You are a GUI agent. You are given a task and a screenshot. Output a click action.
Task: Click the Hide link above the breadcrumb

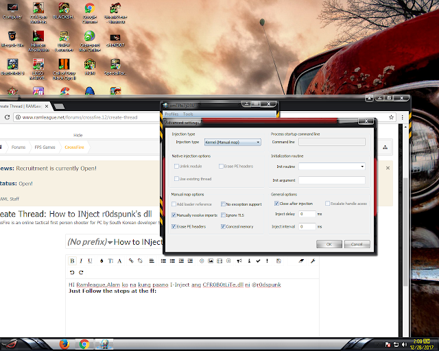coord(78,135)
